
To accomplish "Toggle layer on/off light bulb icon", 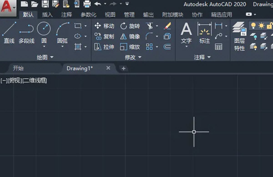I will click(253, 26).
